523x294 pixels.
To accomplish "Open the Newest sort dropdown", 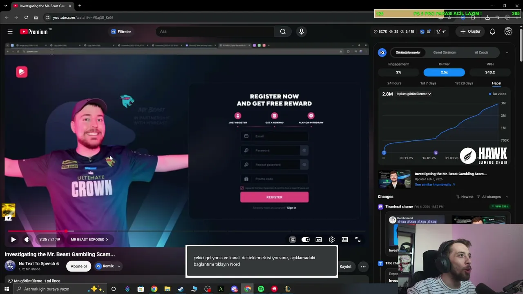I will click(465, 197).
